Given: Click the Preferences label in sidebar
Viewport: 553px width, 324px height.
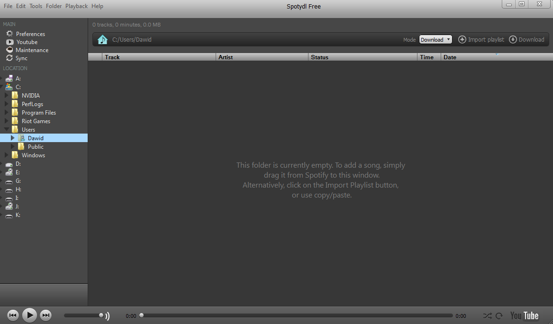Looking at the screenshot, I should coord(30,34).
